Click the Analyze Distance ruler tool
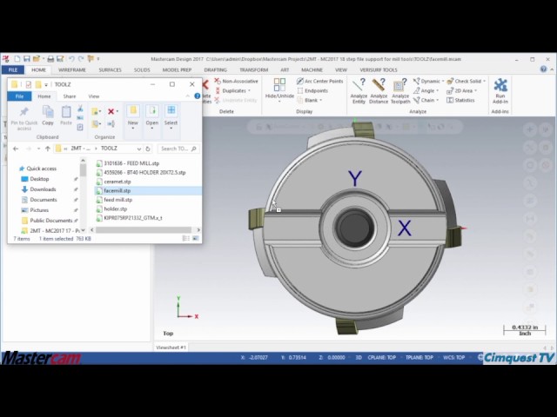The width and height of the screenshot is (557, 417). [x=379, y=90]
